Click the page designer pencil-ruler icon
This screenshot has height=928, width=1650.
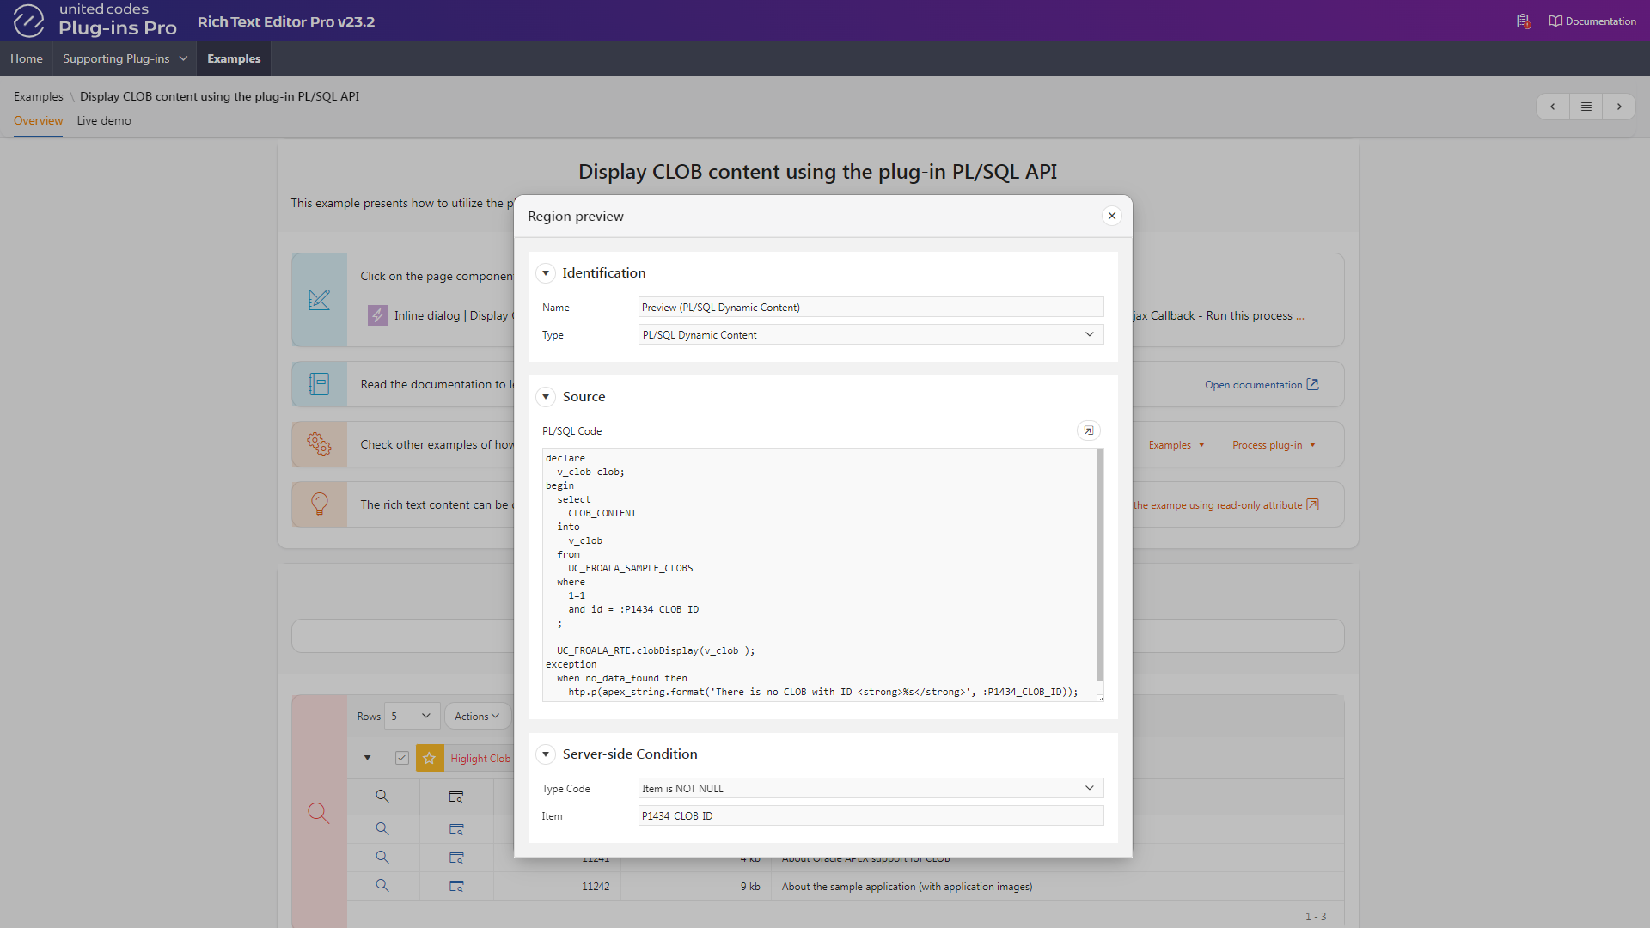pos(319,300)
